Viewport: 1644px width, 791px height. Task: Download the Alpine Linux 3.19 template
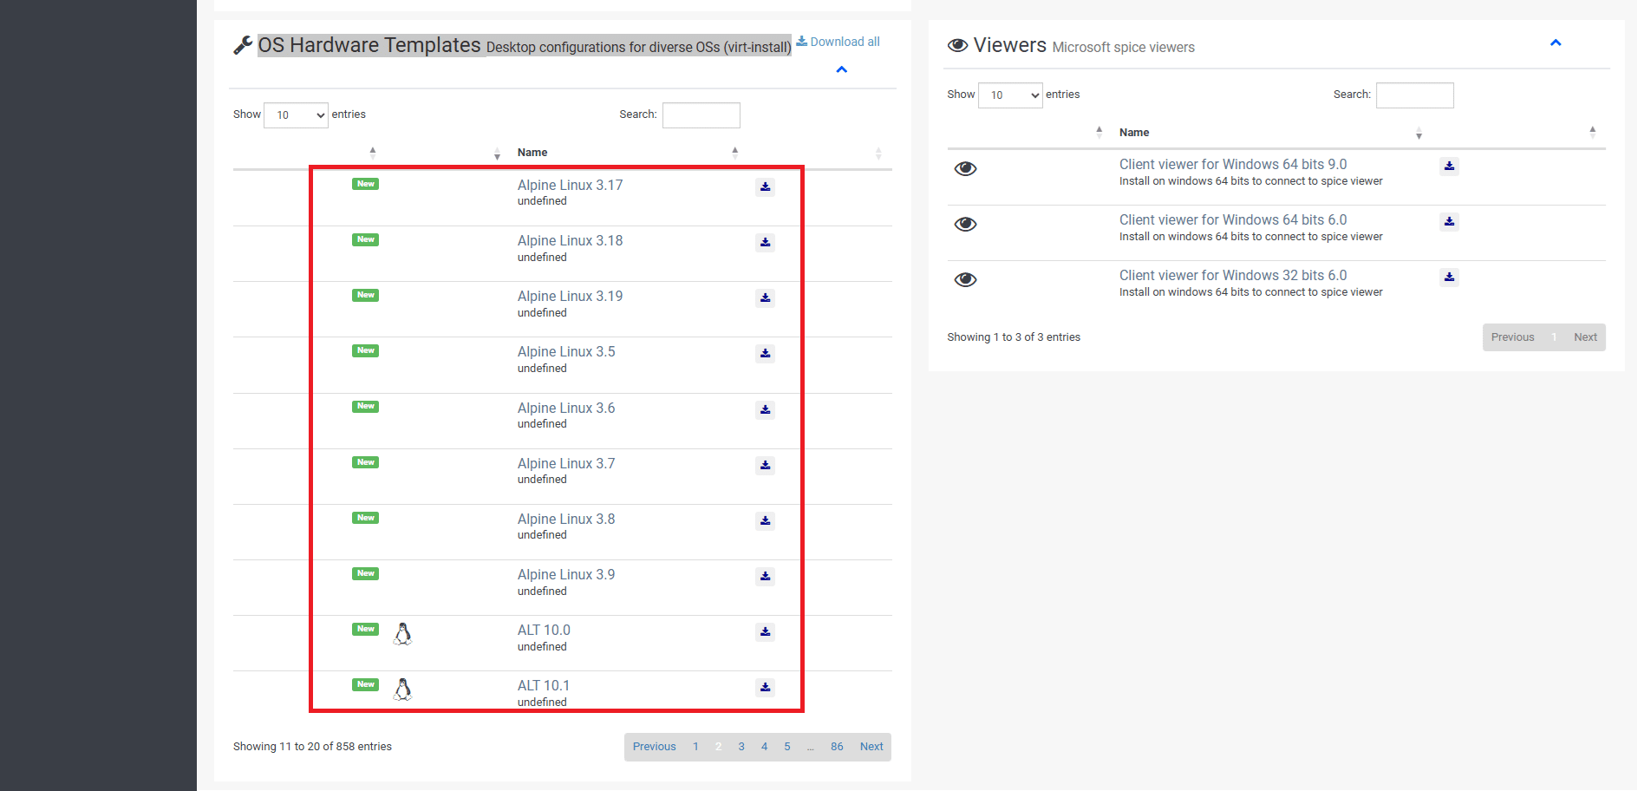765,298
